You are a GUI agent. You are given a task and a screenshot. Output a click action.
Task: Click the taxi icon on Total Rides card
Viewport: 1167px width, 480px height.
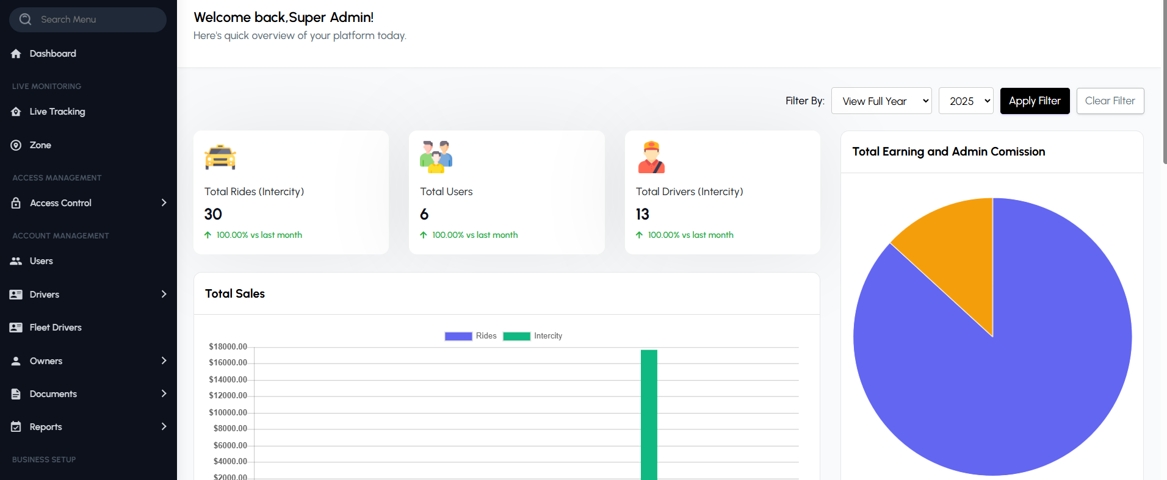point(220,157)
